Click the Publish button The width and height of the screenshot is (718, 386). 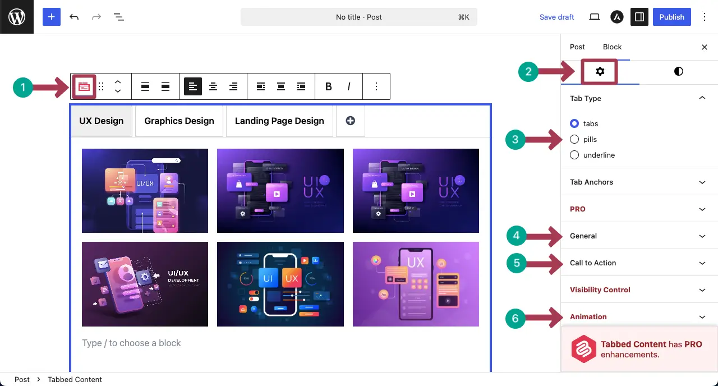click(671, 17)
